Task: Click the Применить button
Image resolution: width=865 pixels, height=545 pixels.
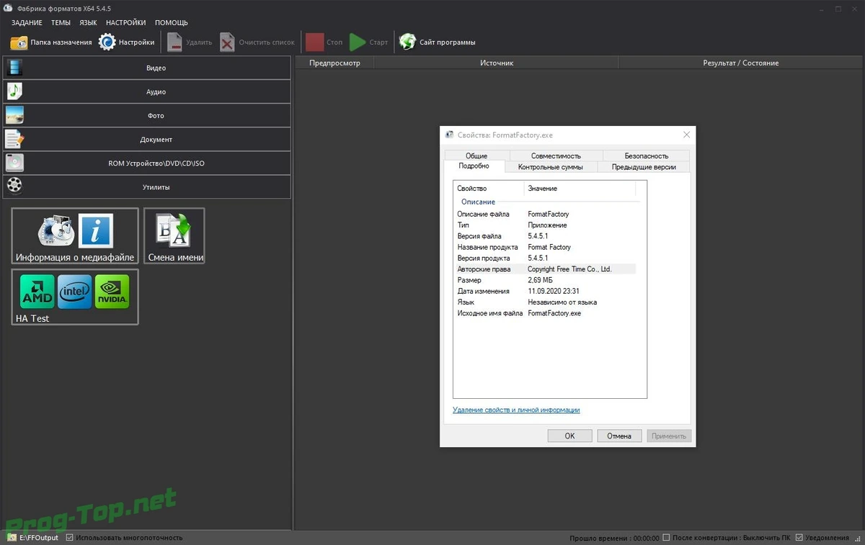Action: (x=669, y=436)
